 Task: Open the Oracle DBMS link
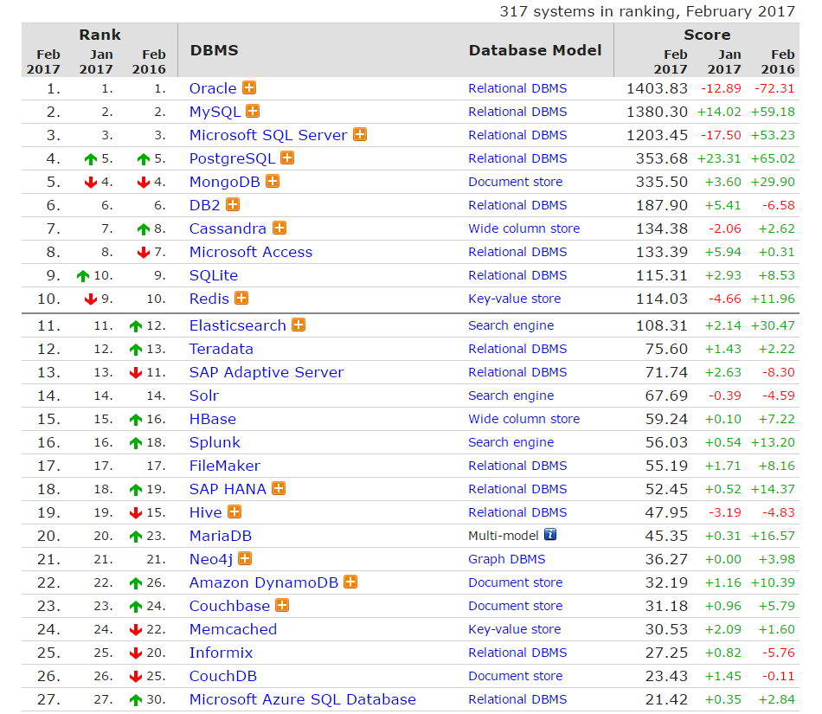coord(213,88)
